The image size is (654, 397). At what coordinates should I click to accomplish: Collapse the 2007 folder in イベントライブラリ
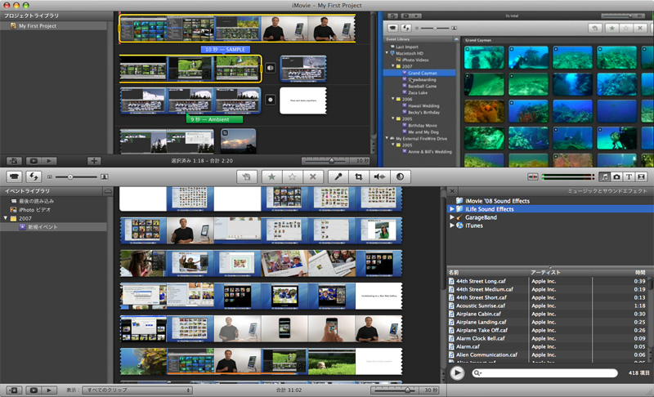pyautogui.click(x=6, y=218)
